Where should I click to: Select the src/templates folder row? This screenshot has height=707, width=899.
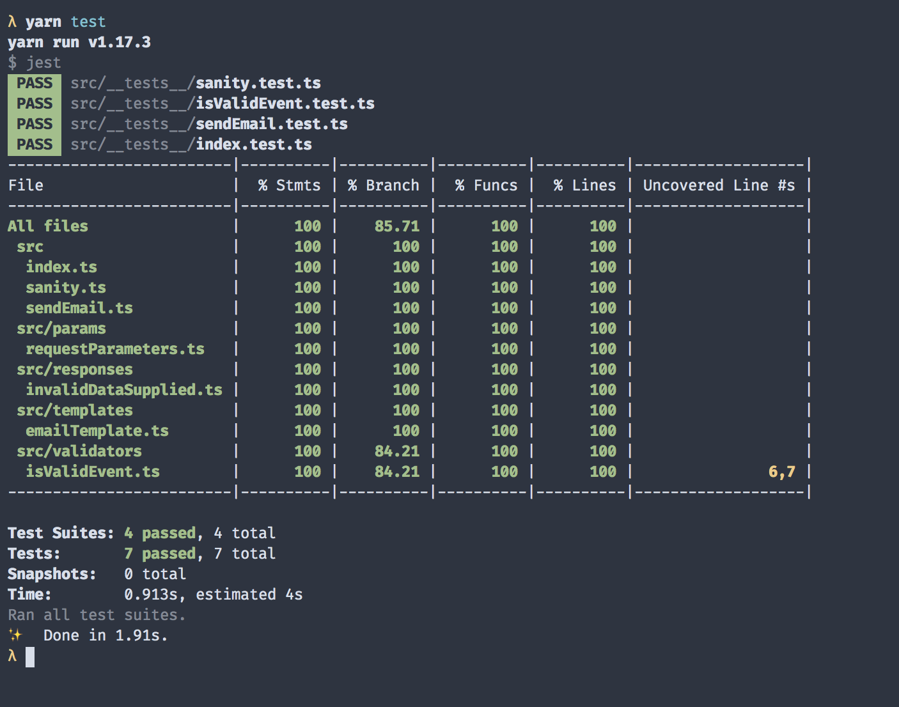[x=75, y=410]
